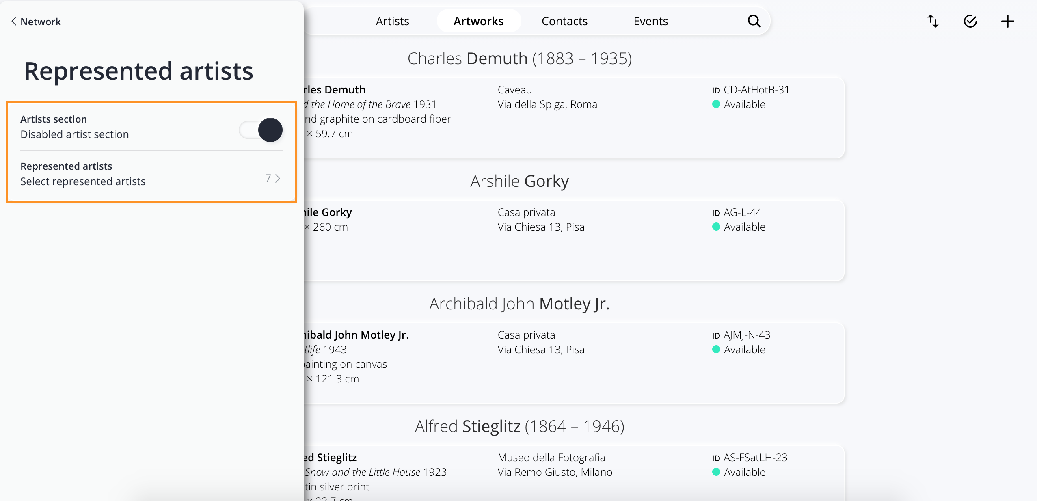
Task: Go back to Network
Action: [x=36, y=22]
